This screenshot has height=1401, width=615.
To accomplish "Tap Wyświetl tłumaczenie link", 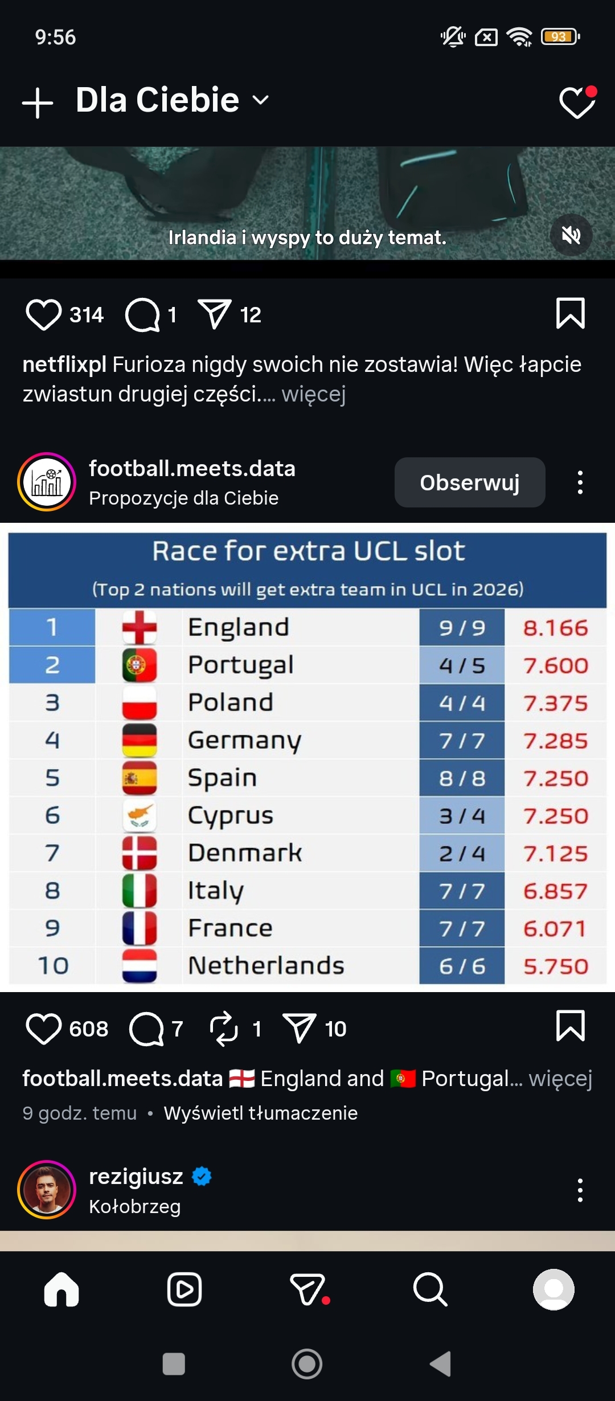I will pos(260,1112).
